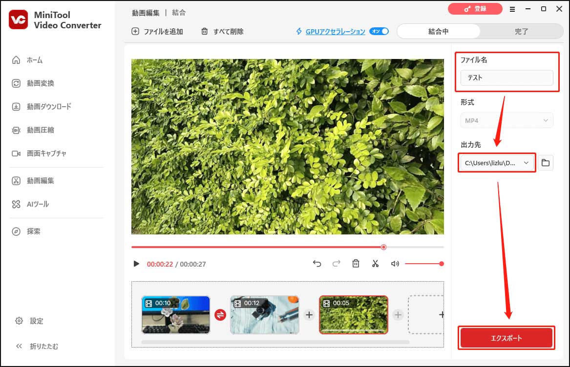Click the video preview area
The height and width of the screenshot is (367, 570).
point(288,147)
